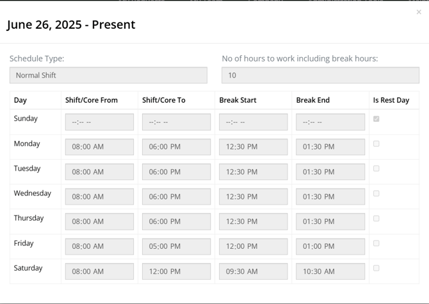Click the hours to work field
Image resolution: width=429 pixels, height=304 pixels.
tap(320, 75)
